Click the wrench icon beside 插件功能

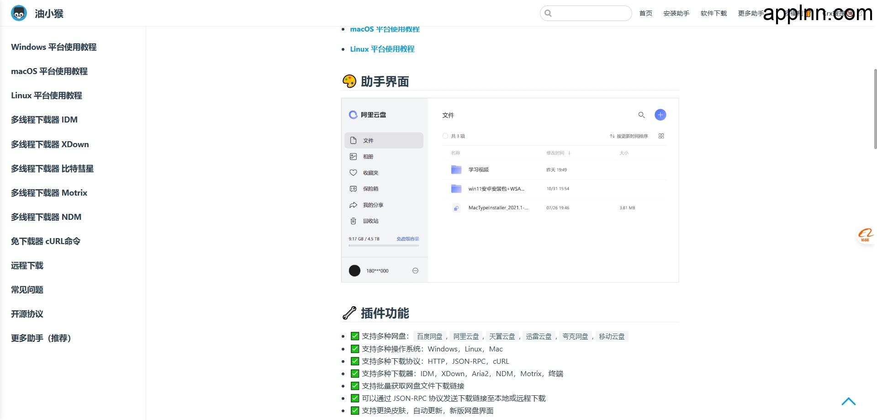[x=349, y=313]
